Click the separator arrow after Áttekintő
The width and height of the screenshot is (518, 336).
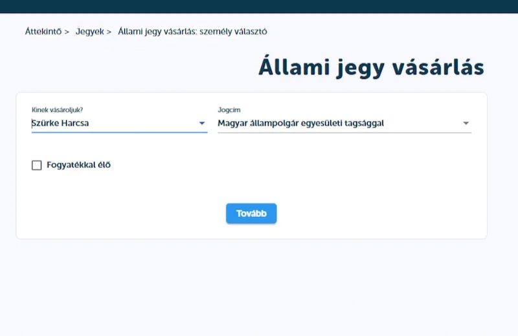point(67,31)
